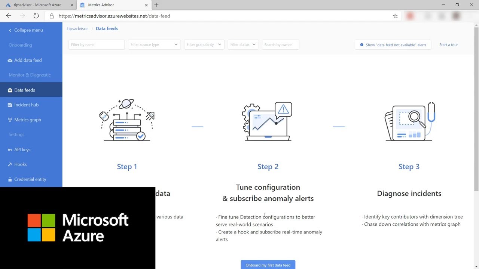Click the Metrics graph sidebar icon
479x269 pixels.
10,120
